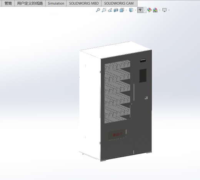Select the SOLIDWORKS CAM tab

click(x=119, y=3)
